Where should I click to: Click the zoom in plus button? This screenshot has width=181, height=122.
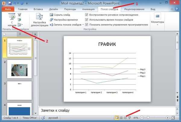tap(167, 118)
